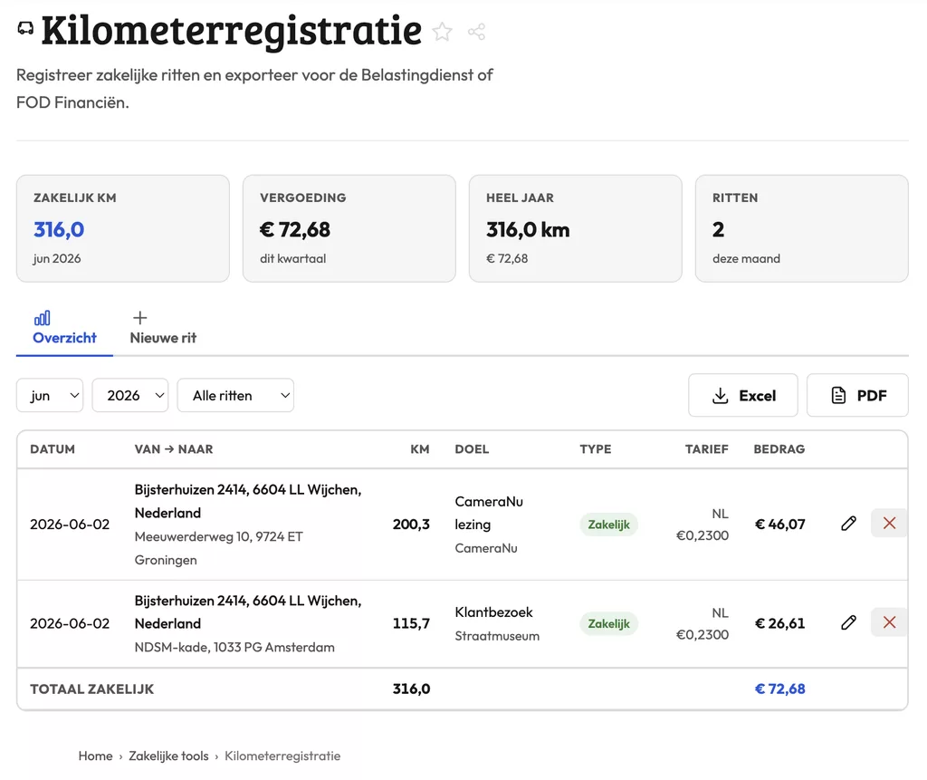
Task: Go to Home in breadcrumb
Action: pyautogui.click(x=95, y=756)
